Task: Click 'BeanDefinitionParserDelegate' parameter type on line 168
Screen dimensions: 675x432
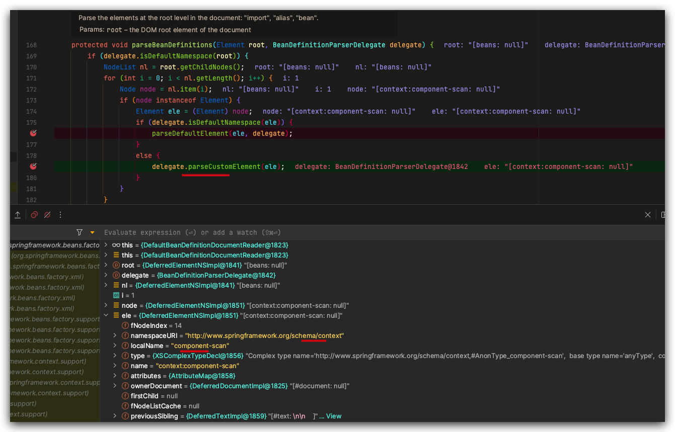Action: 329,45
